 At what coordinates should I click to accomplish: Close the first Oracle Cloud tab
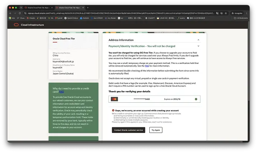[x=52, y=7]
